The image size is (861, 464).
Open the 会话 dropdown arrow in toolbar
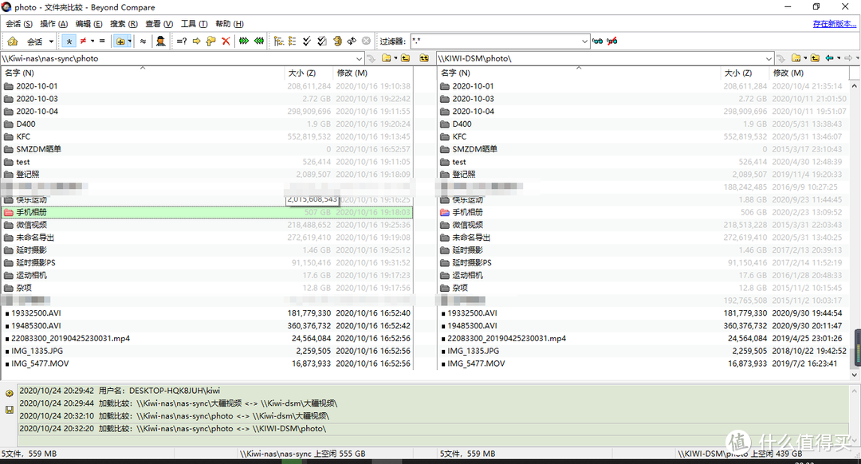point(51,41)
